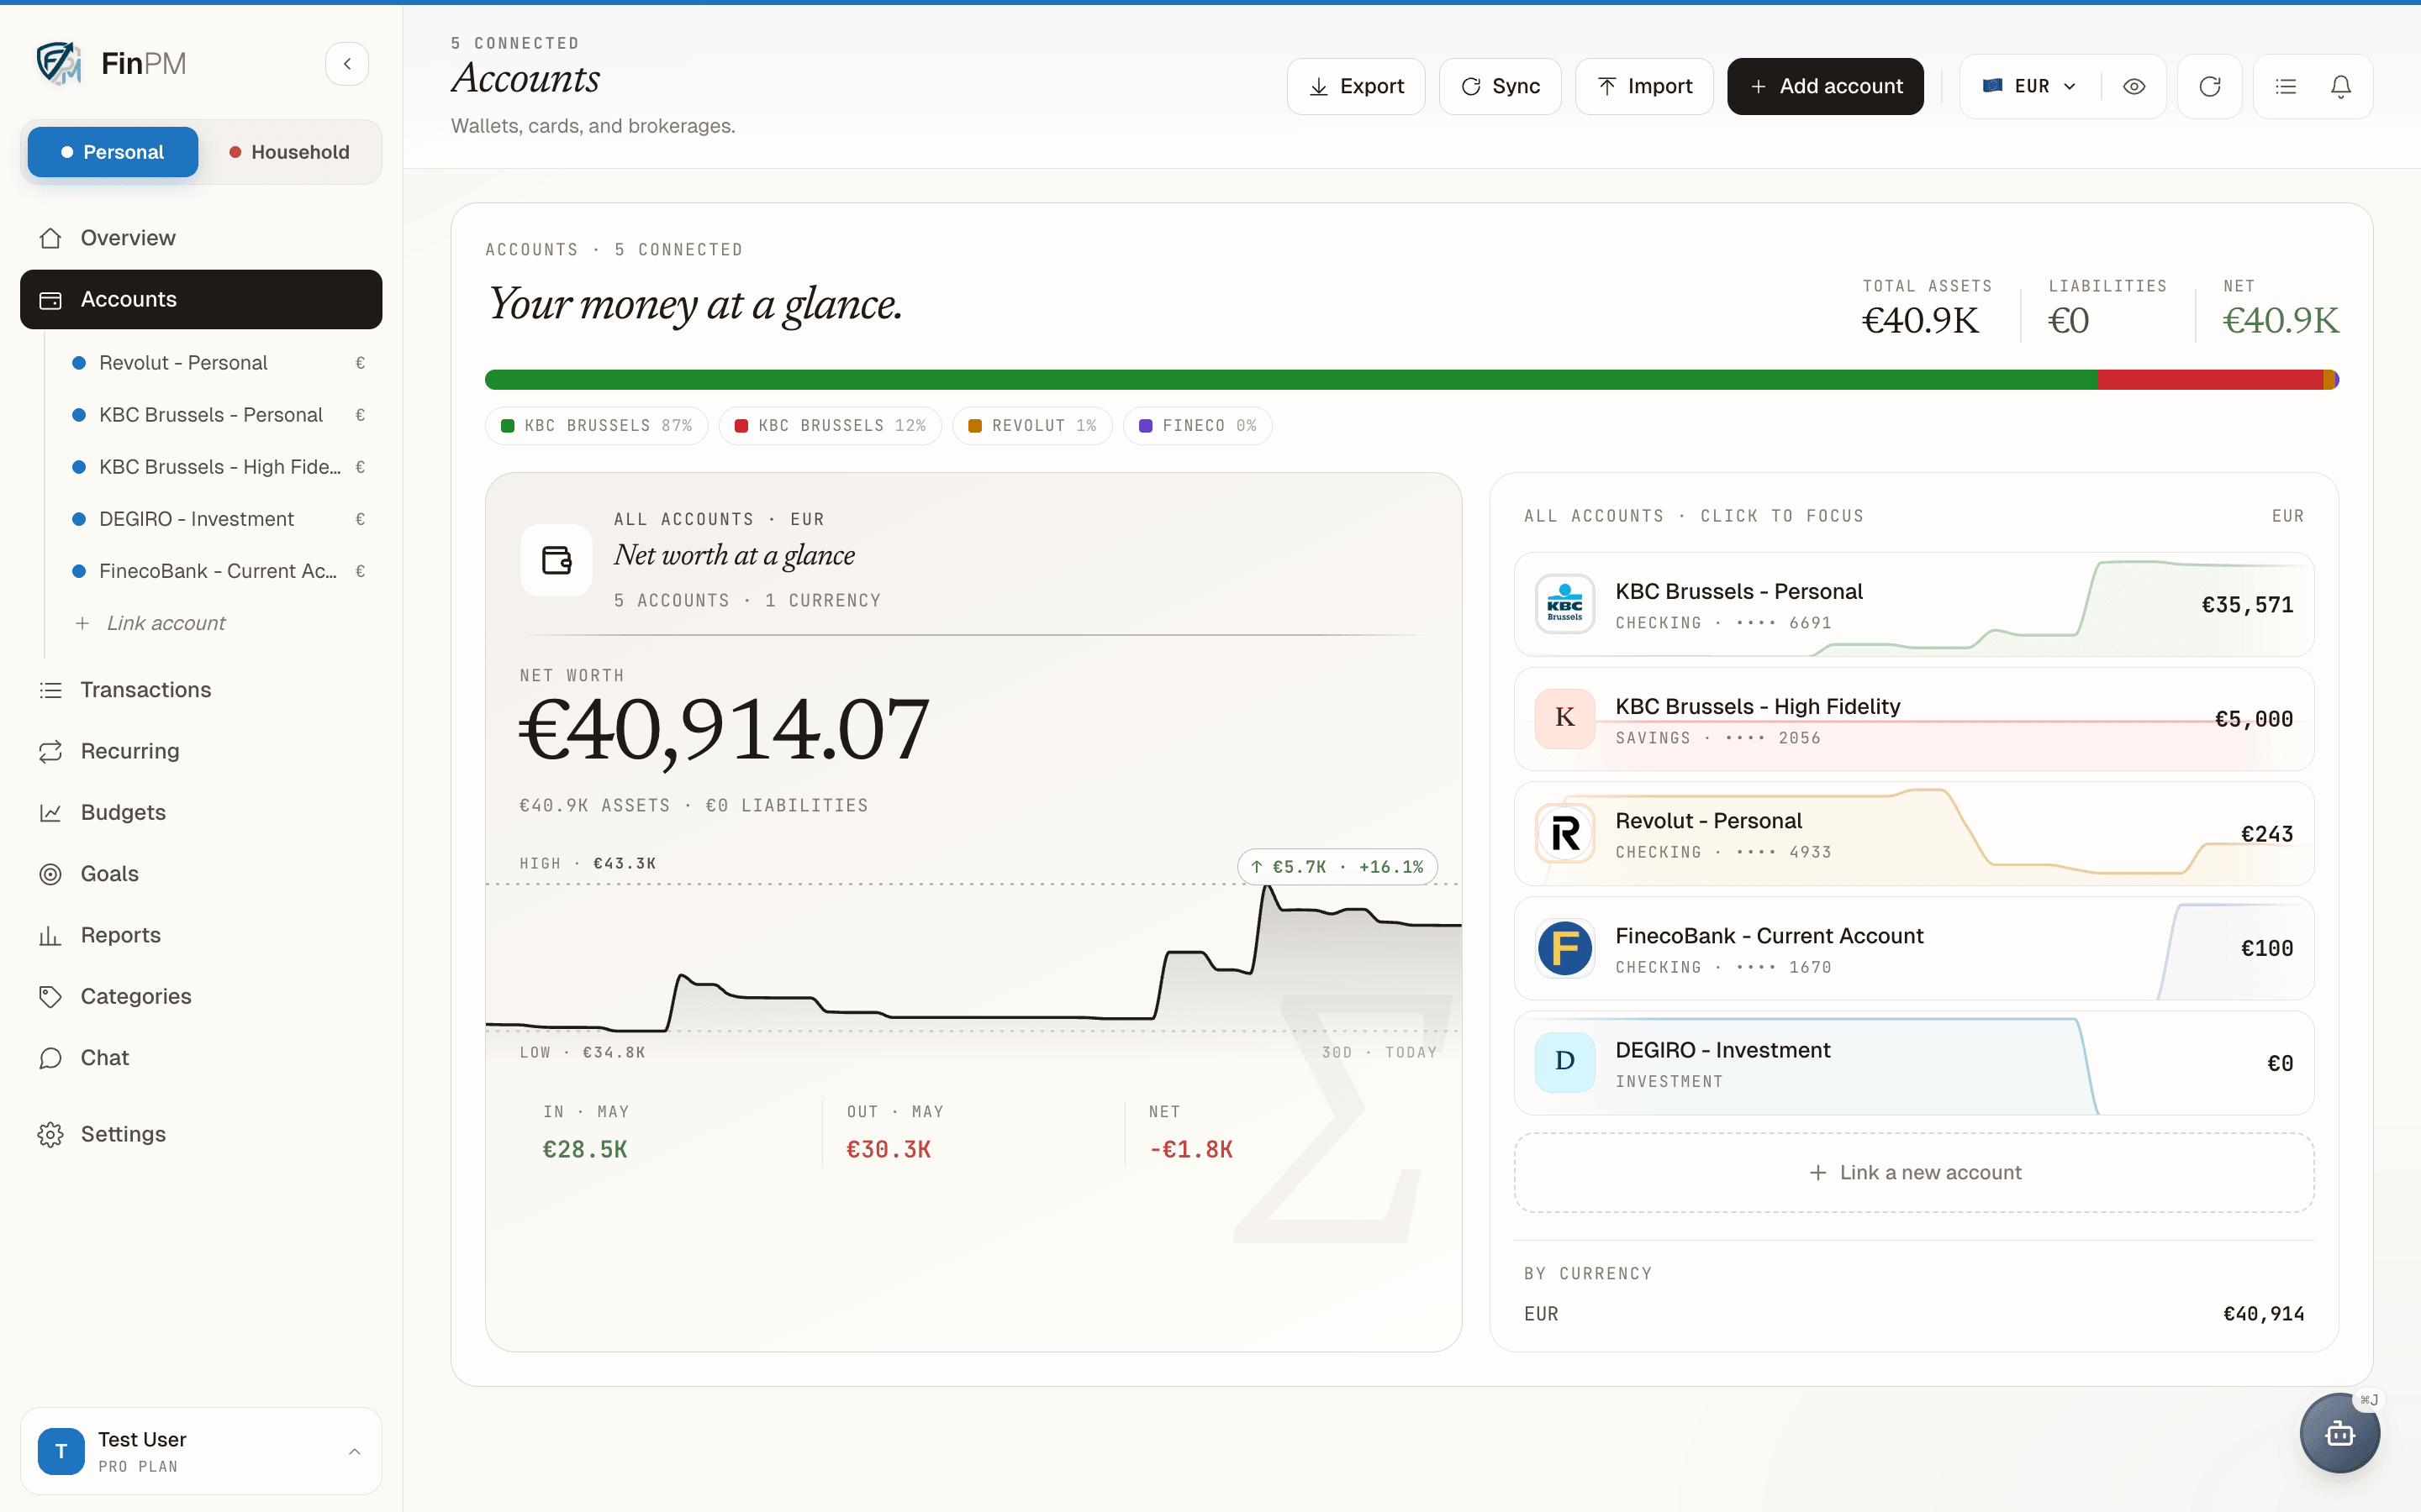Click the KBC Brussels logo icon
Image resolution: width=2421 pixels, height=1512 pixels.
click(x=1564, y=604)
